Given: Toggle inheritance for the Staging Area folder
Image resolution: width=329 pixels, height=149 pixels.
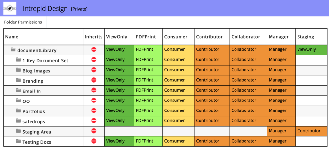Looking at the screenshot, I should [x=94, y=131].
